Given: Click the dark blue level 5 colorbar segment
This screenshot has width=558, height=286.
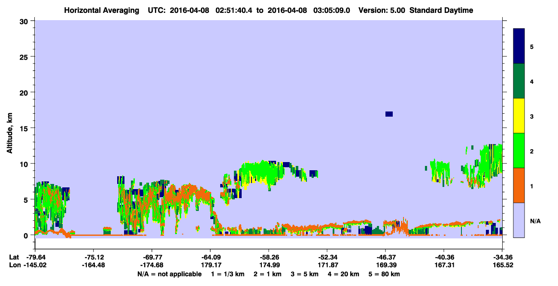Looking at the screenshot, I should tap(519, 46).
